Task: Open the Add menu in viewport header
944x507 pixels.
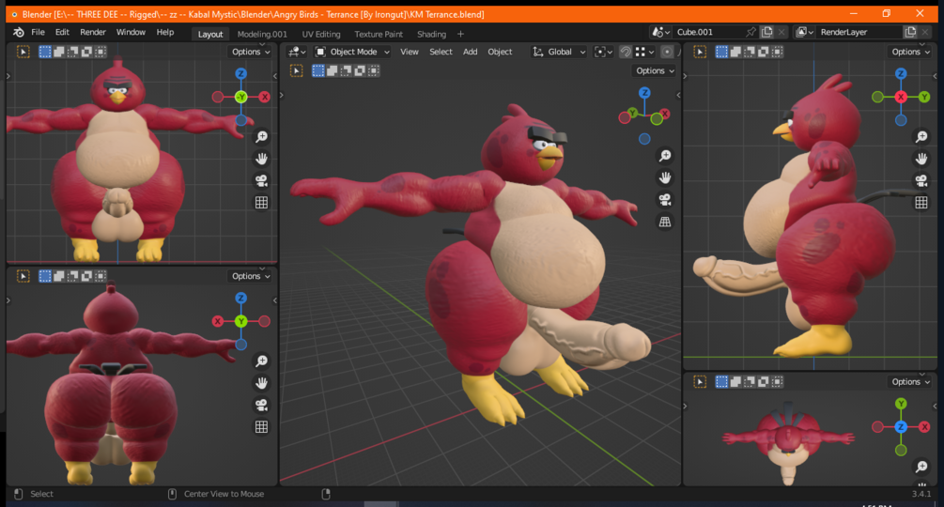Action: pos(471,52)
